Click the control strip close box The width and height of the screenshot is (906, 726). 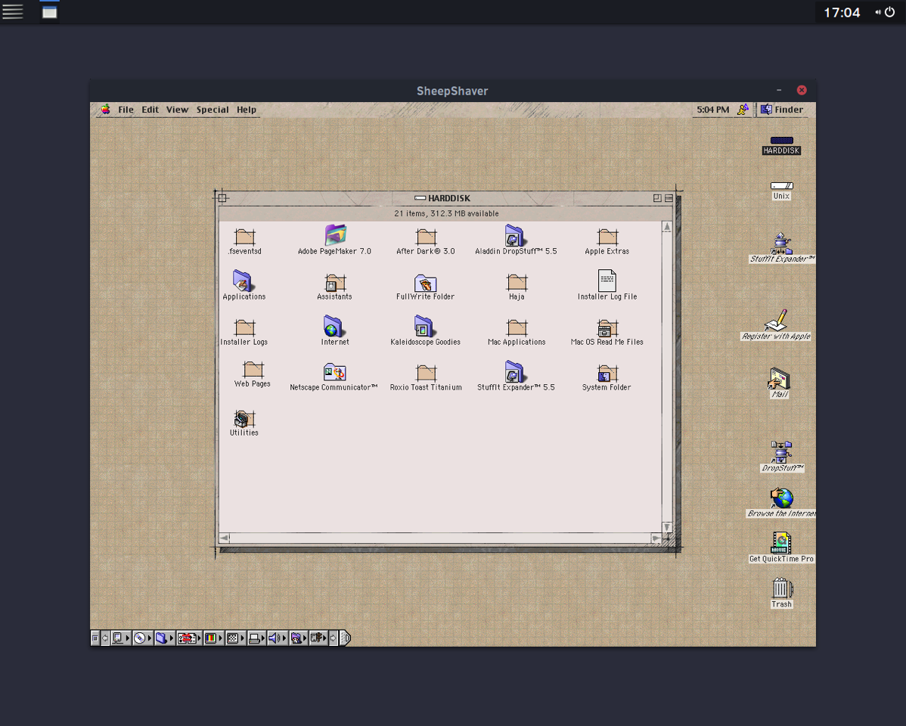95,638
